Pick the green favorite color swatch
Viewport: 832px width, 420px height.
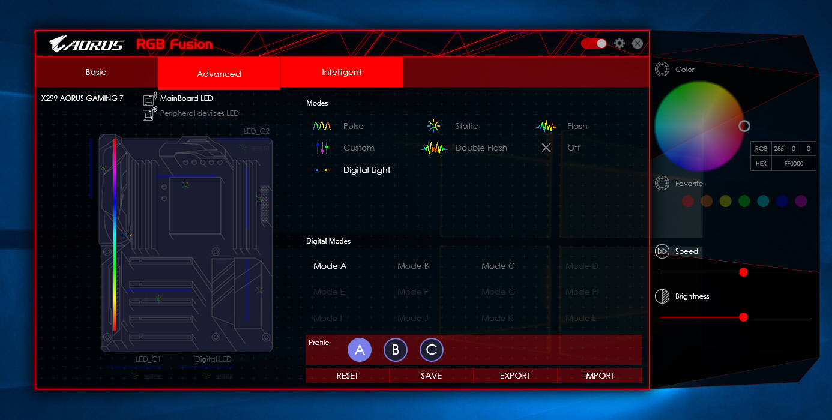click(x=744, y=201)
